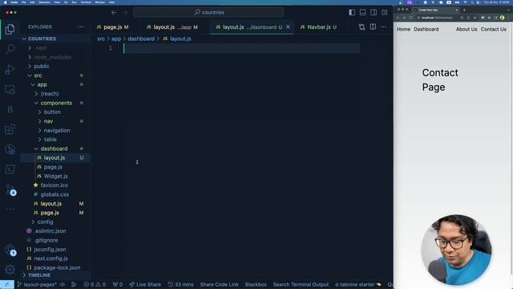Open Widget.js in the explorer
Image resolution: width=513 pixels, height=289 pixels.
[55, 177]
